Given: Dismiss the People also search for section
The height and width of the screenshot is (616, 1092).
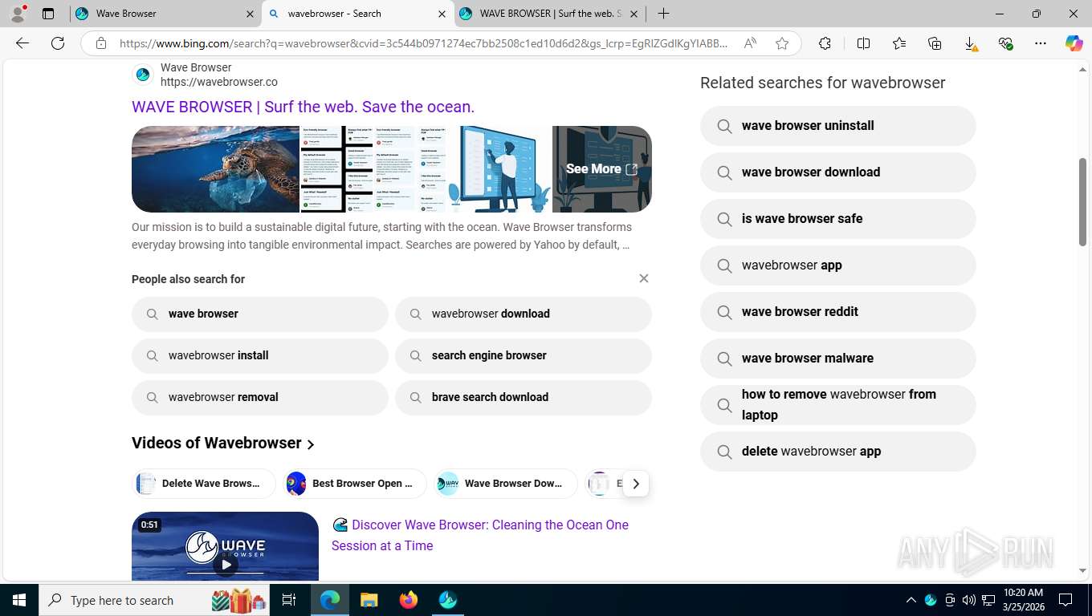Looking at the screenshot, I should tap(643, 278).
